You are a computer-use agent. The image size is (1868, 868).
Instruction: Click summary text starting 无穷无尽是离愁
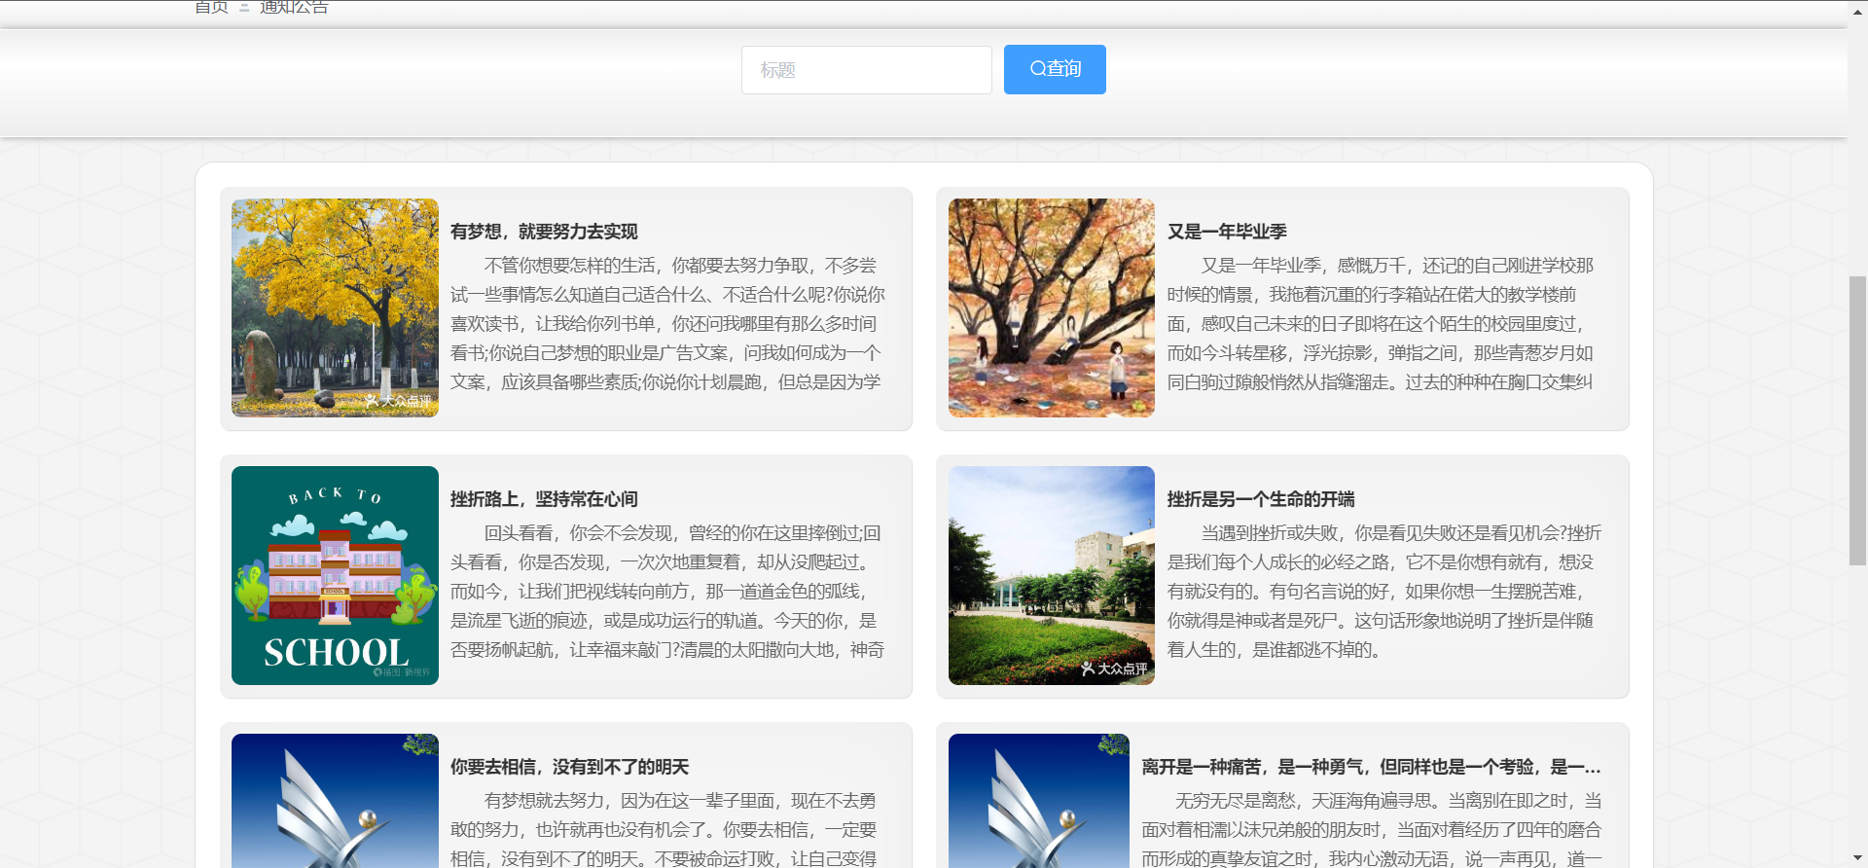[x=1372, y=829]
